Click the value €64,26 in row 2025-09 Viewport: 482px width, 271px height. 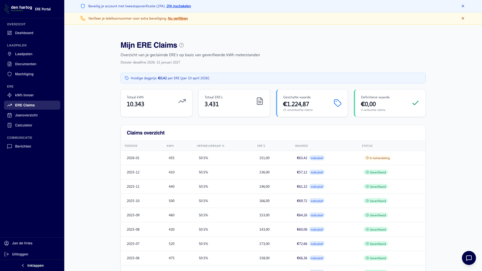(302, 215)
